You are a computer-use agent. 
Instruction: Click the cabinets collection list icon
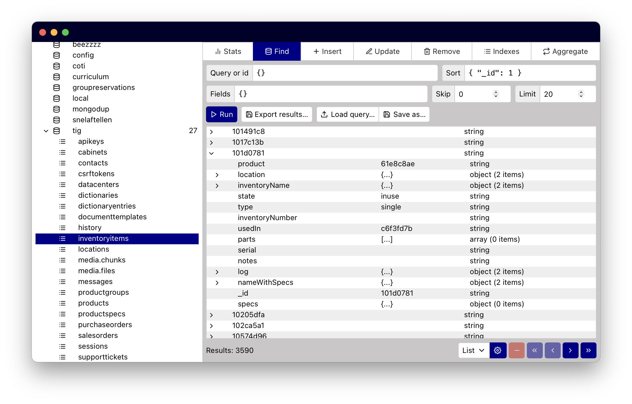[x=62, y=152]
